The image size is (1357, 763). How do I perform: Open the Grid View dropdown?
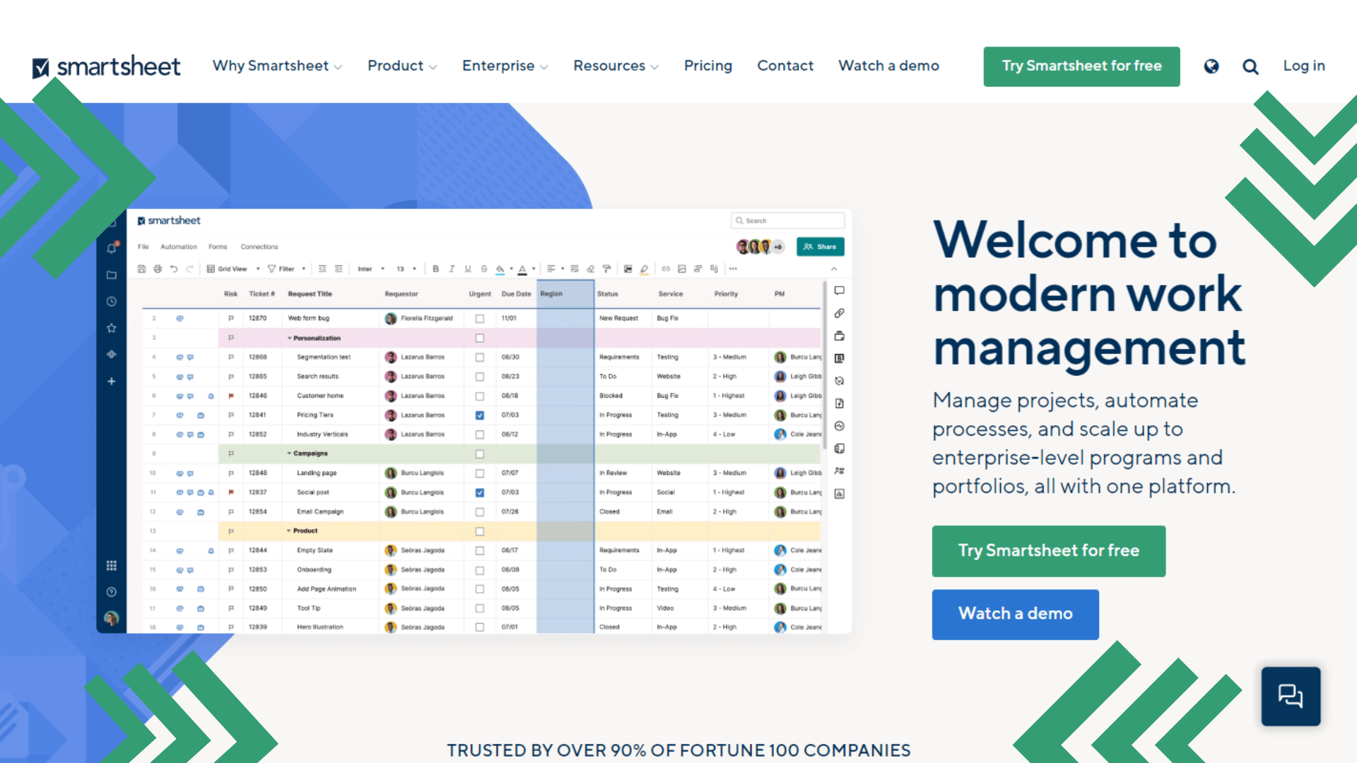tap(234, 268)
